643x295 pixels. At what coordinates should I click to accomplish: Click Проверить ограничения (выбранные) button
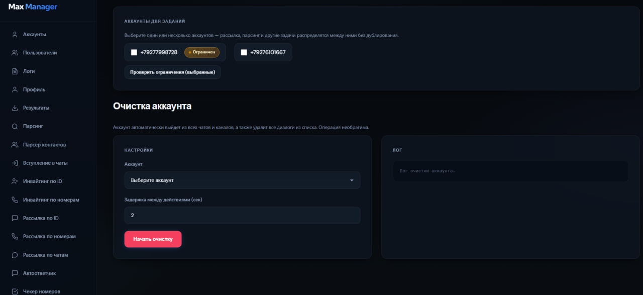172,72
